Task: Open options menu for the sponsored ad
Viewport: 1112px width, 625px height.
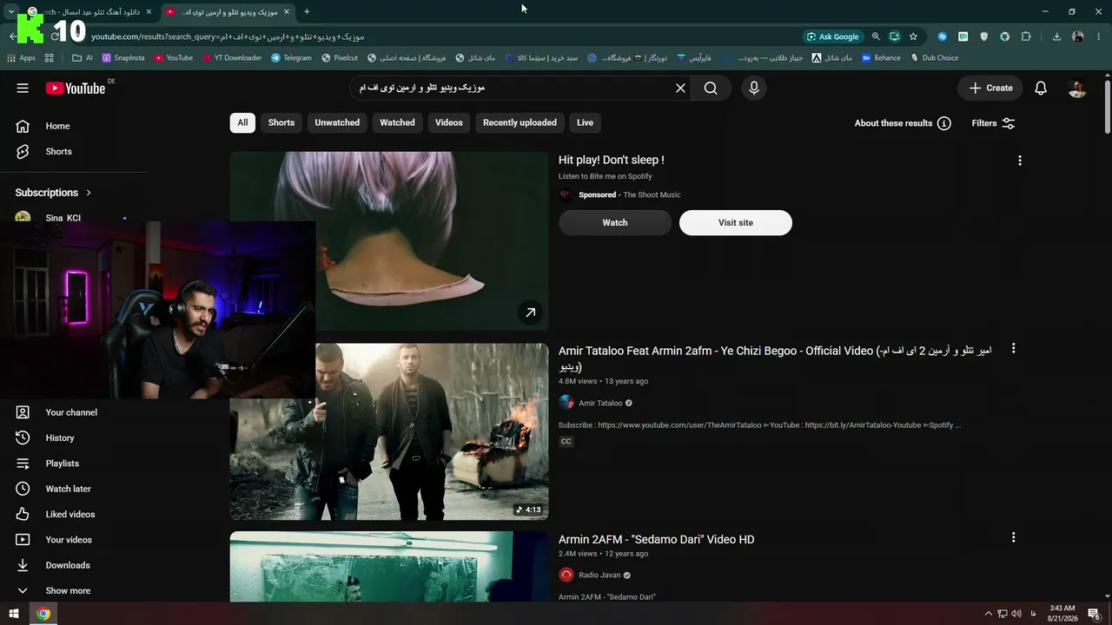Action: 1020,161
